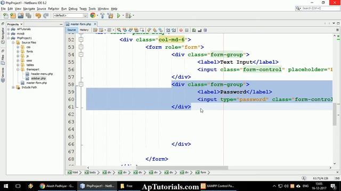This screenshot has width=341, height=191.
Task: Collapse the Source Files node
Action: (13, 42)
